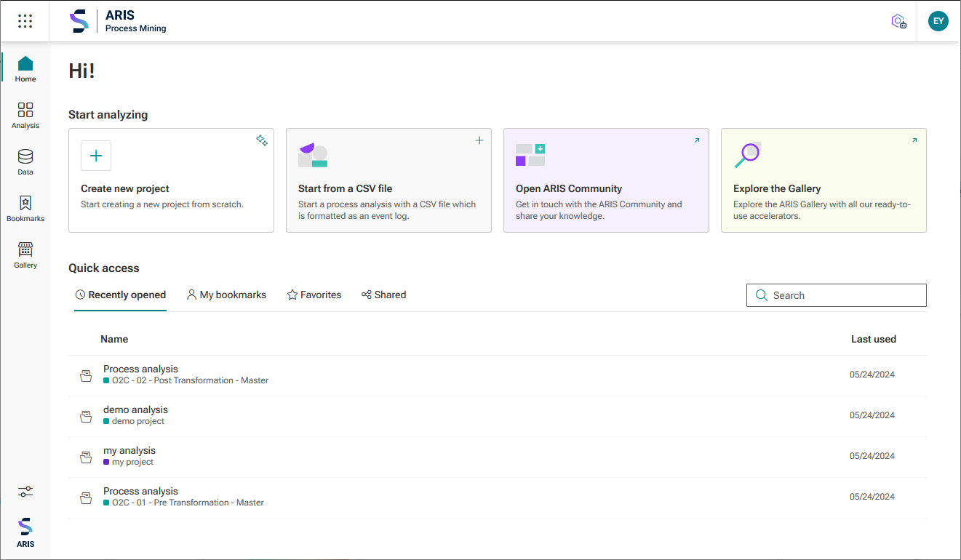Click O2C - 02 - Post Transformation - Master text

coord(190,380)
